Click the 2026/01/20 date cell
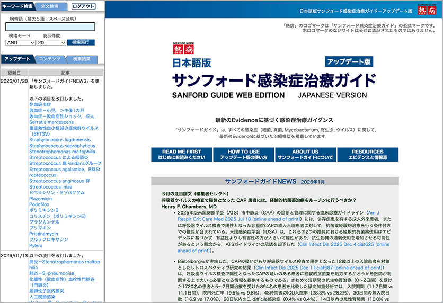This screenshot has width=443, height=303. click(x=14, y=81)
